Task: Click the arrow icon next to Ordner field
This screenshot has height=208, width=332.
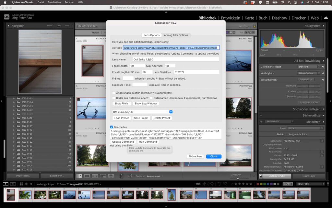Action: [322, 156]
